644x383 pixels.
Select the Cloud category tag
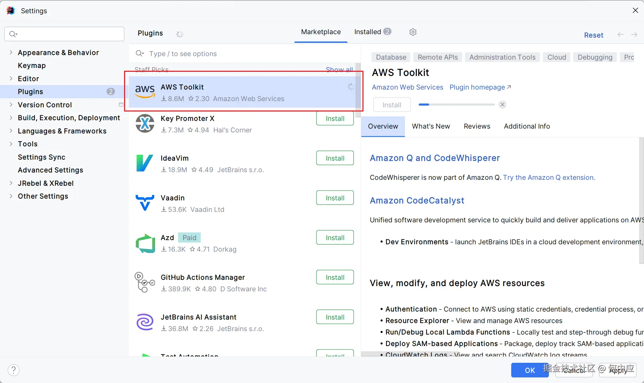point(557,57)
